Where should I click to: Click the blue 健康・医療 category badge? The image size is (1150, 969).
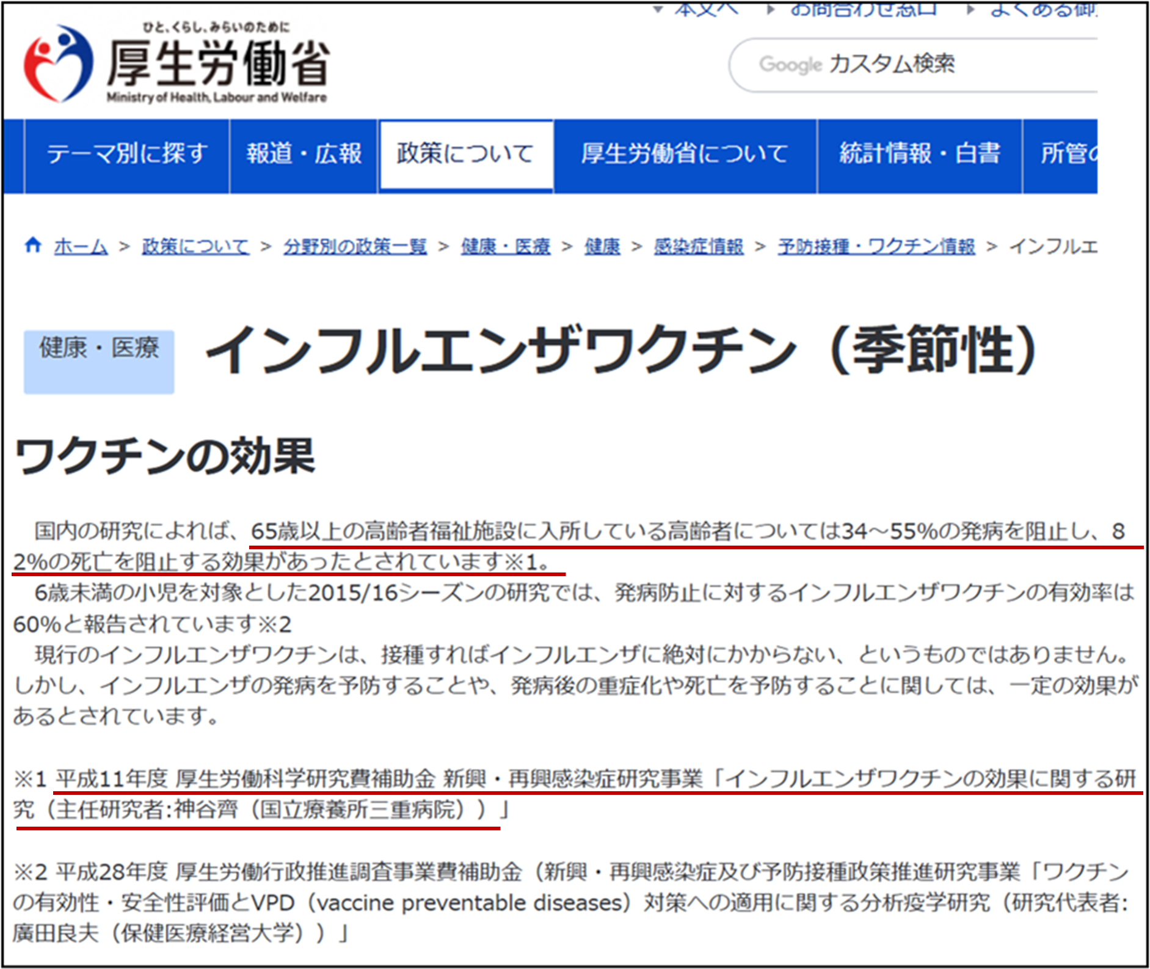99,362
